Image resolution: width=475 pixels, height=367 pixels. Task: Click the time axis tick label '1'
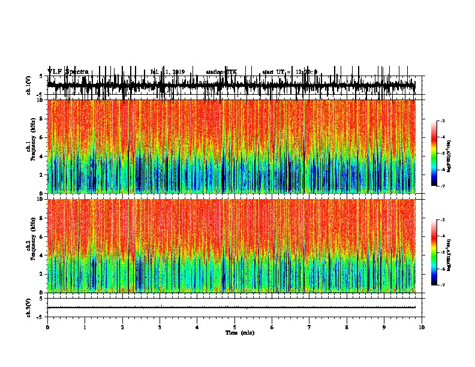point(85,327)
